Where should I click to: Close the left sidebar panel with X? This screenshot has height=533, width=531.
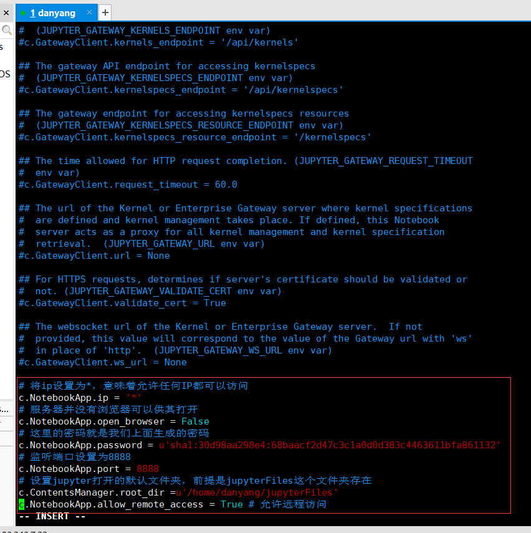pos(6,13)
